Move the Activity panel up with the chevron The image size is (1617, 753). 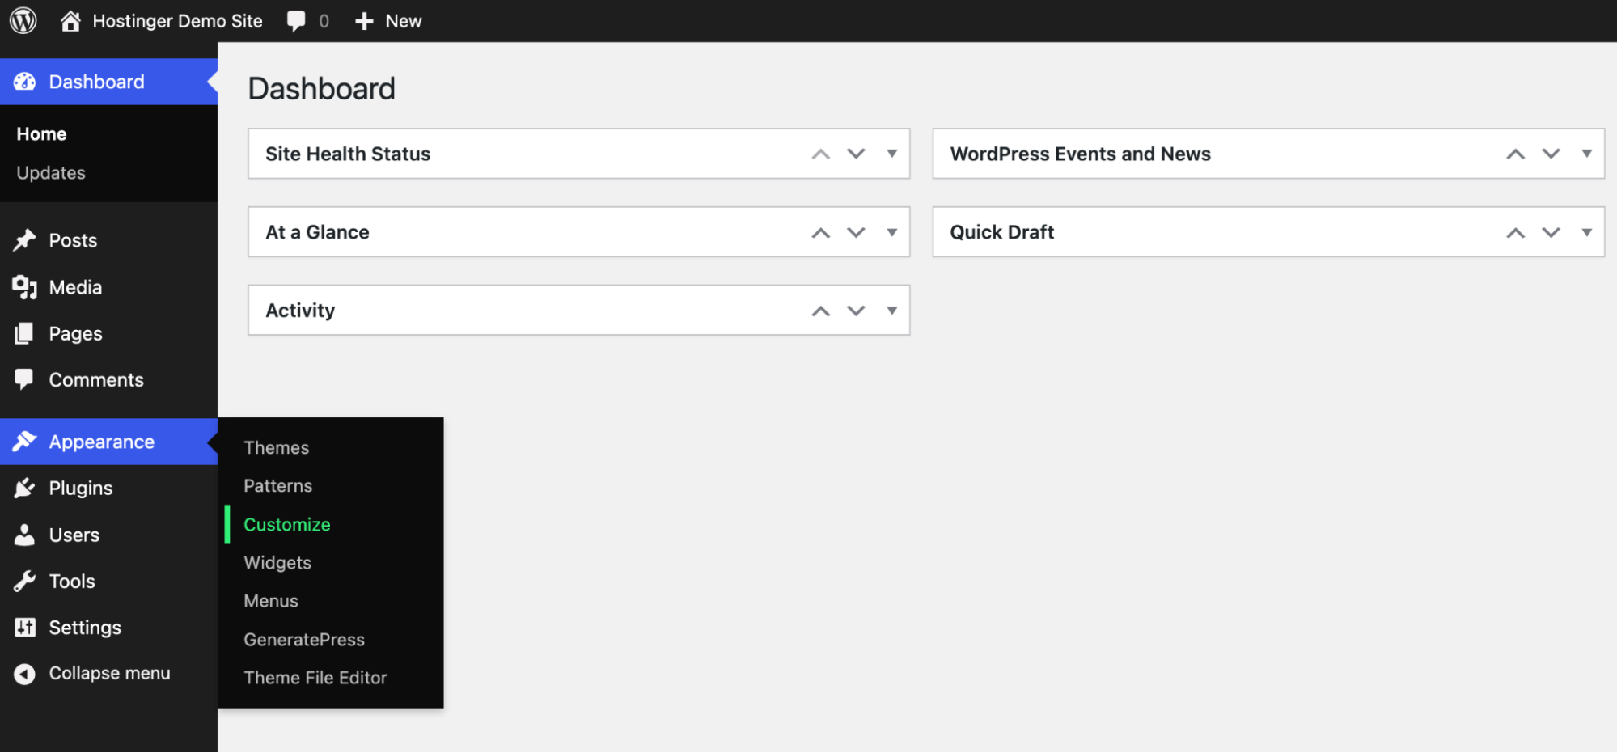[819, 310]
